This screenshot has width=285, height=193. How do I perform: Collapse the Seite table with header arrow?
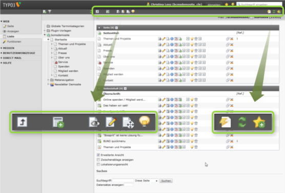tap(99, 28)
